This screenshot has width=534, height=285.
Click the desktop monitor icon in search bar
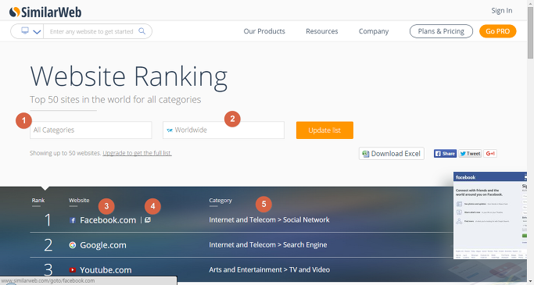pyautogui.click(x=25, y=30)
